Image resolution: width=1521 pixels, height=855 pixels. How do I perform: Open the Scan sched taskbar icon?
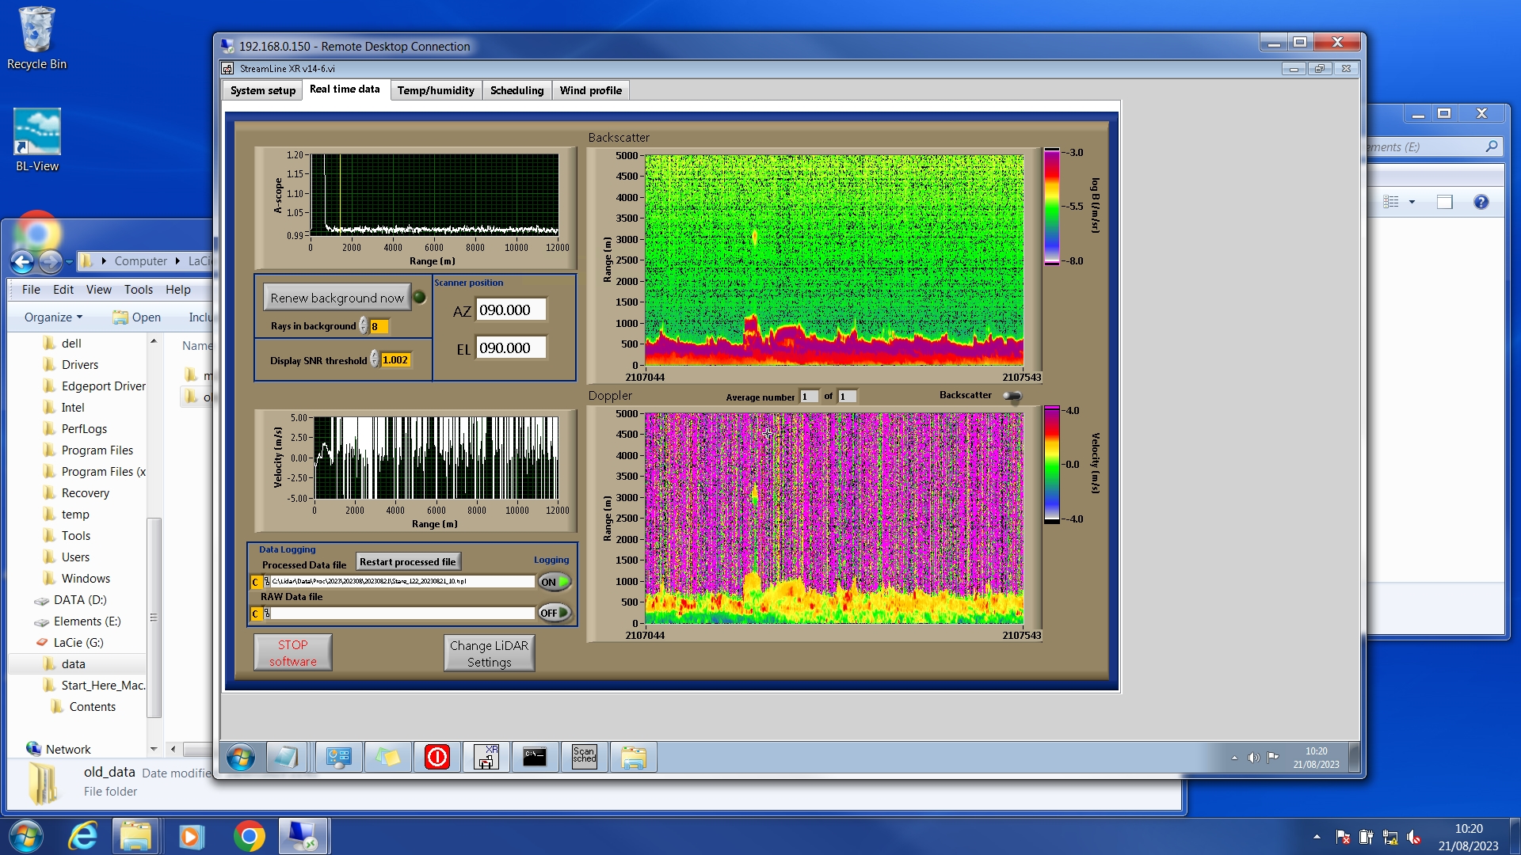[584, 758]
